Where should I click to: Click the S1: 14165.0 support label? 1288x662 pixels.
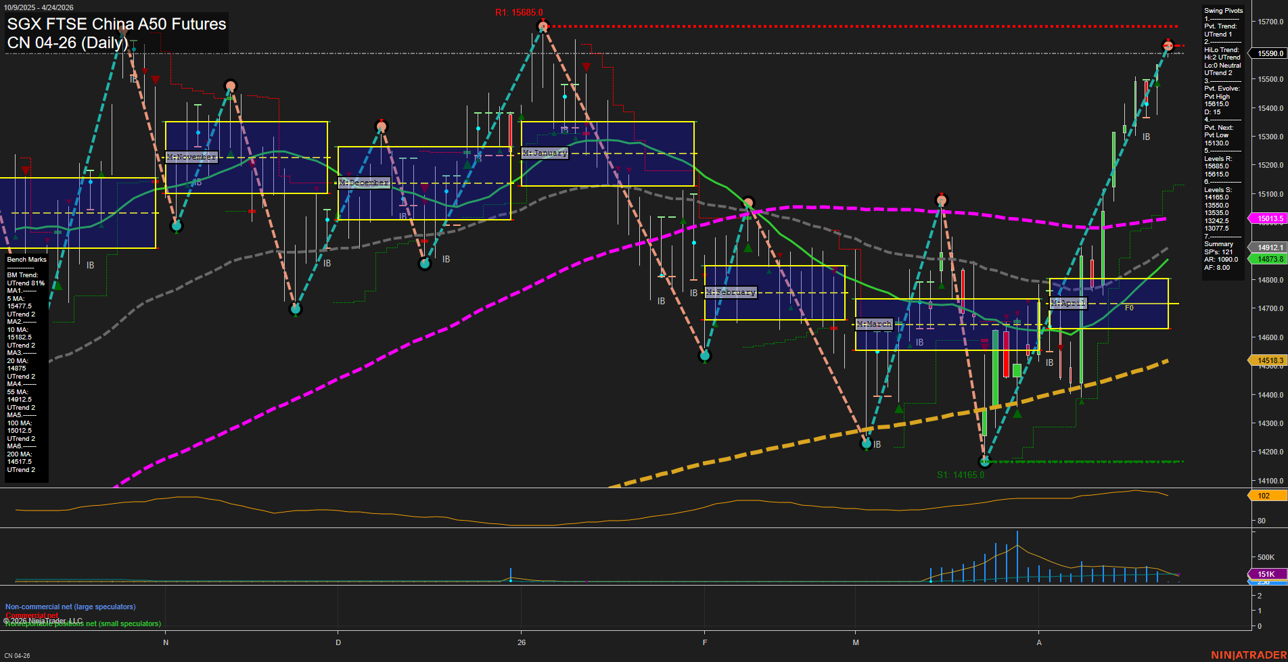tap(959, 473)
